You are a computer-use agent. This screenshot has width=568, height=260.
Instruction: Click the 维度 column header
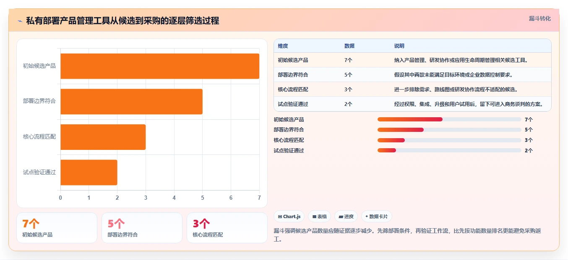pyautogui.click(x=283, y=46)
